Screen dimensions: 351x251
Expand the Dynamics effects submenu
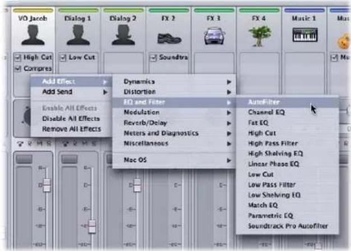(x=174, y=82)
